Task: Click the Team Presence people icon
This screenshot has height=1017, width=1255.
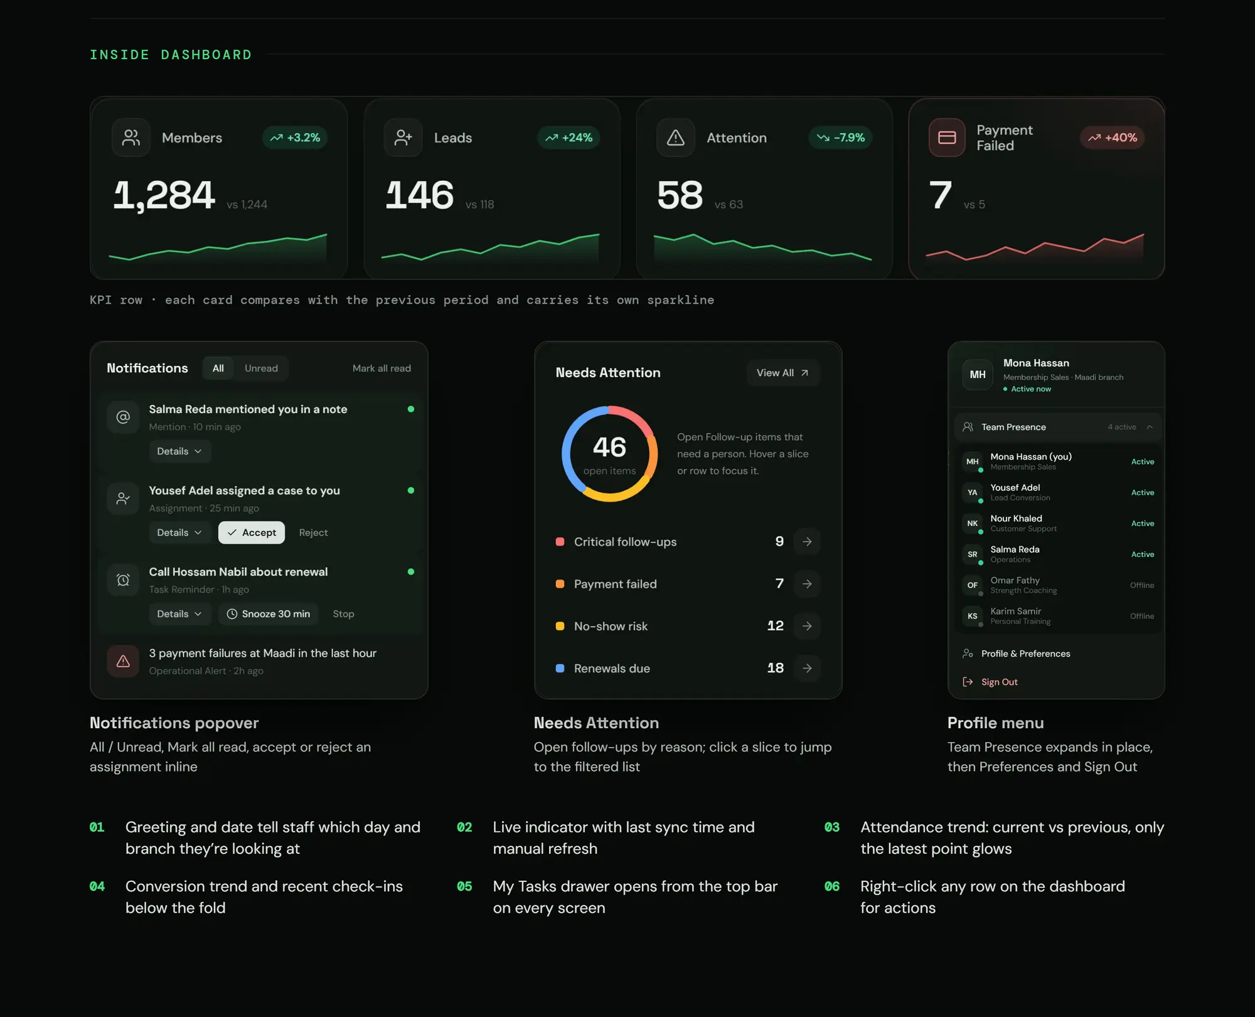Action: coord(968,427)
